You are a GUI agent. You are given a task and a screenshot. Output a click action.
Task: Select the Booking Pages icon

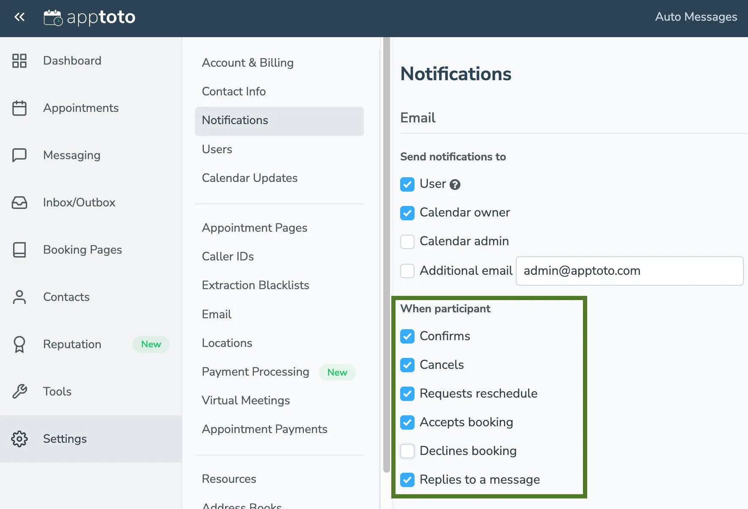pos(19,249)
